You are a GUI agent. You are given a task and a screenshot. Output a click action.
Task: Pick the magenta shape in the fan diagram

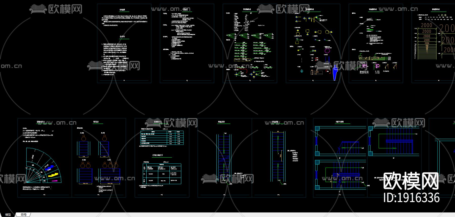(x=54, y=181)
